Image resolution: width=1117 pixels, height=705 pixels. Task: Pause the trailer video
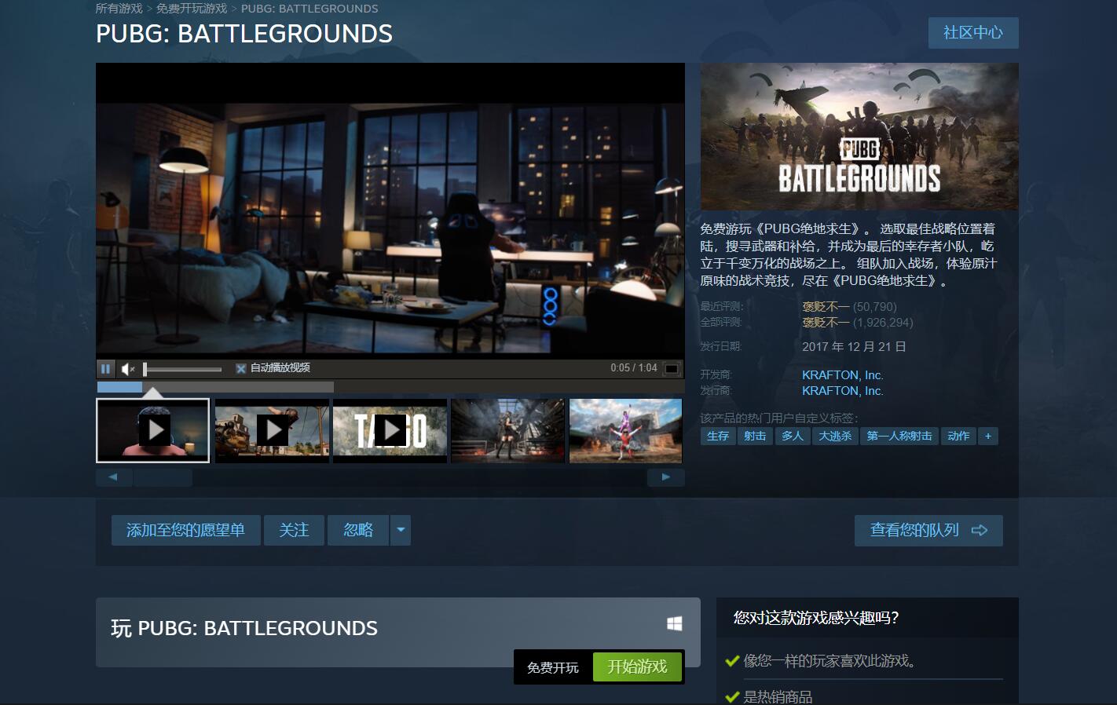coord(105,368)
